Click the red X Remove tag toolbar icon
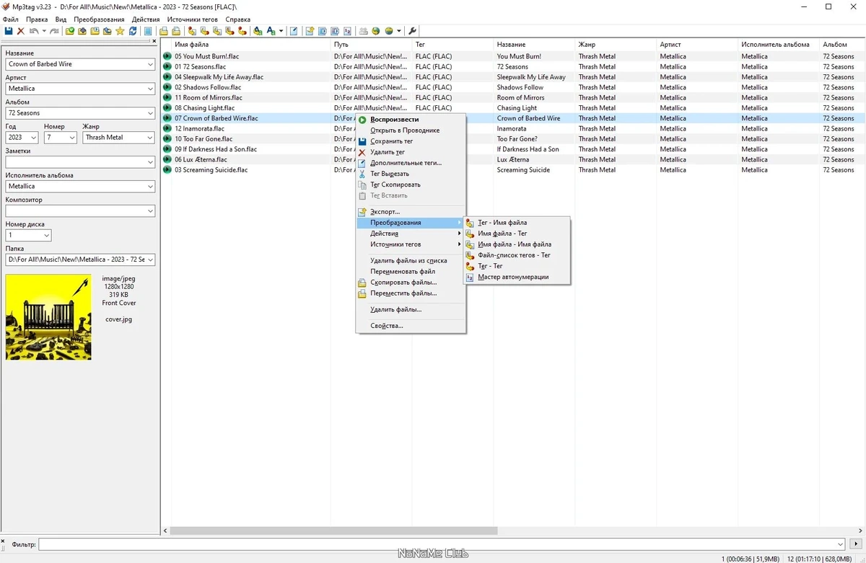Viewport: 866px width, 563px height. [21, 31]
